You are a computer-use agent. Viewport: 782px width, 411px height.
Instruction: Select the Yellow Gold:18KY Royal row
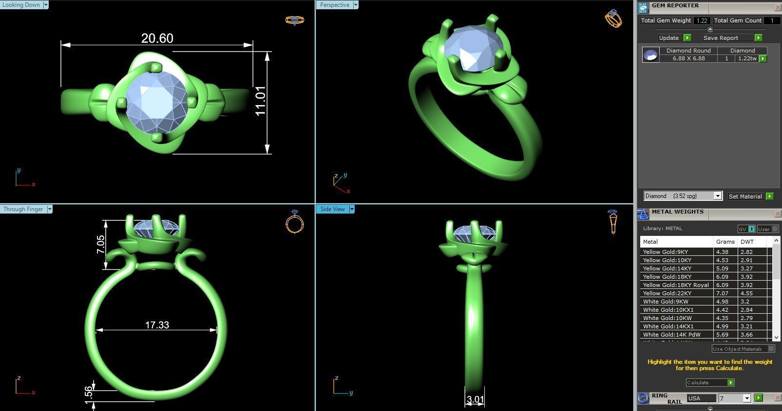point(706,285)
